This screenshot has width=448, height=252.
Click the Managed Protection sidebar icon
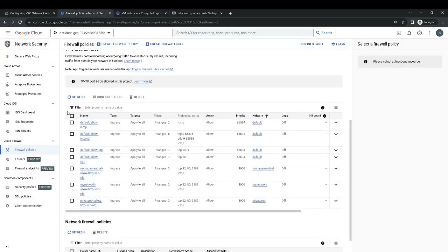point(7,94)
